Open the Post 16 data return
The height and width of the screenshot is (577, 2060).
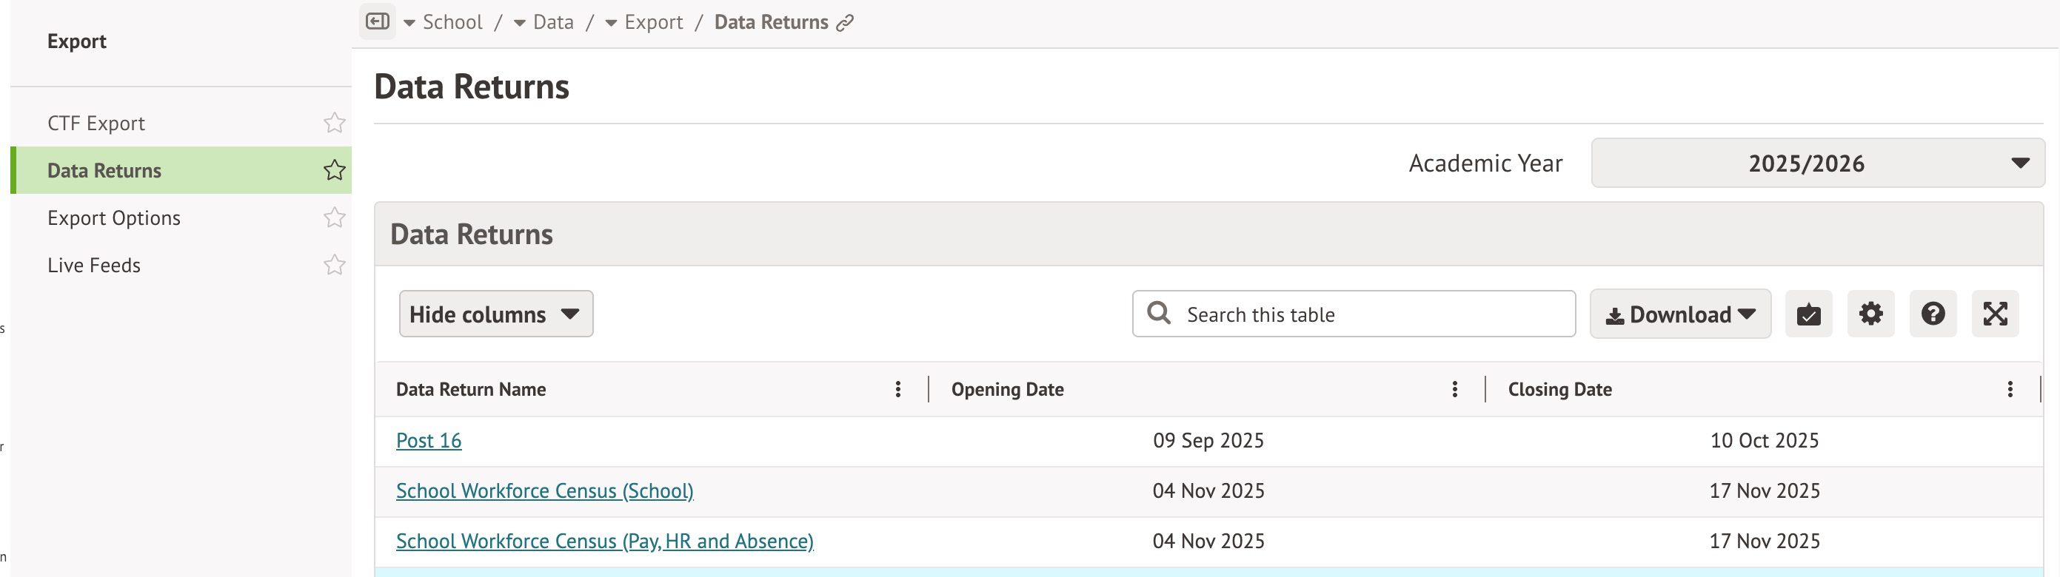pos(429,440)
